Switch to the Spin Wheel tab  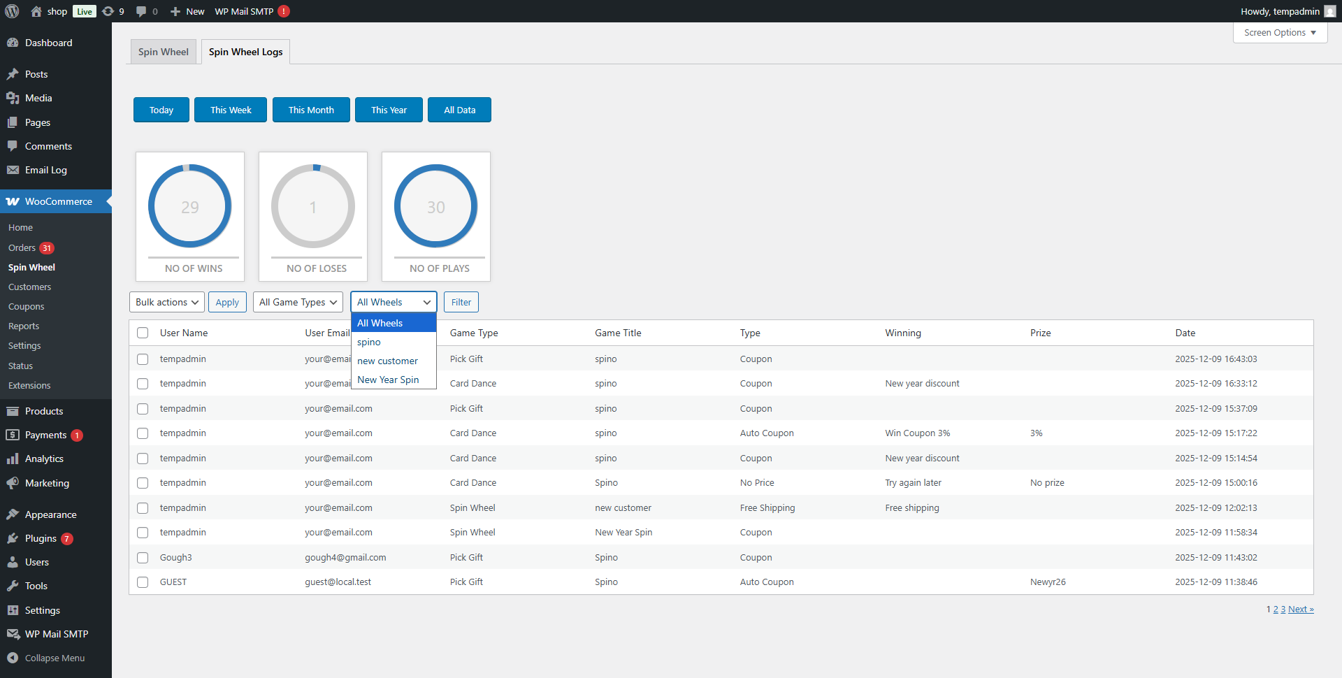point(164,52)
